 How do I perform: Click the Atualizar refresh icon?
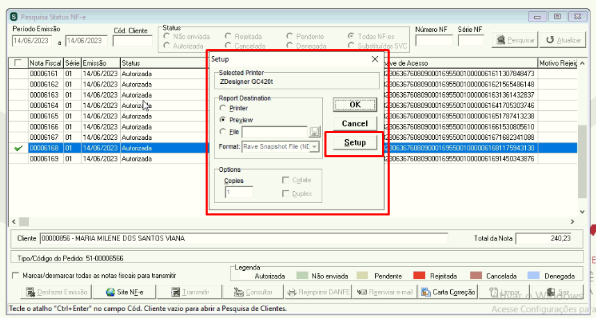click(549, 39)
